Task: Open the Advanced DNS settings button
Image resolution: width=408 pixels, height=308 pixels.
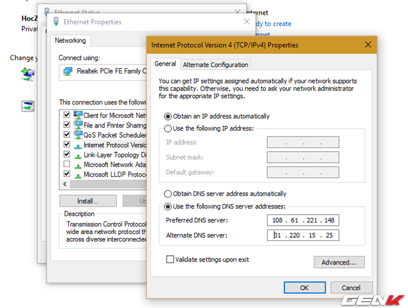Action: [x=339, y=262]
